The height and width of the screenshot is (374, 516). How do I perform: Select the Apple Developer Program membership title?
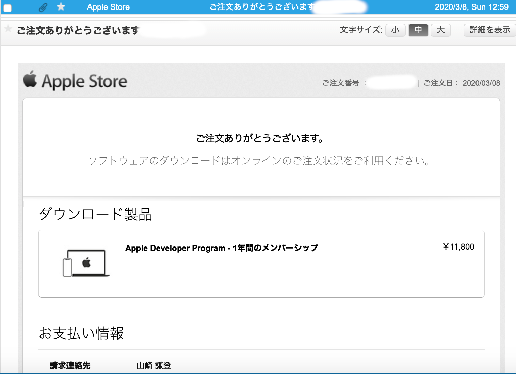tap(222, 248)
